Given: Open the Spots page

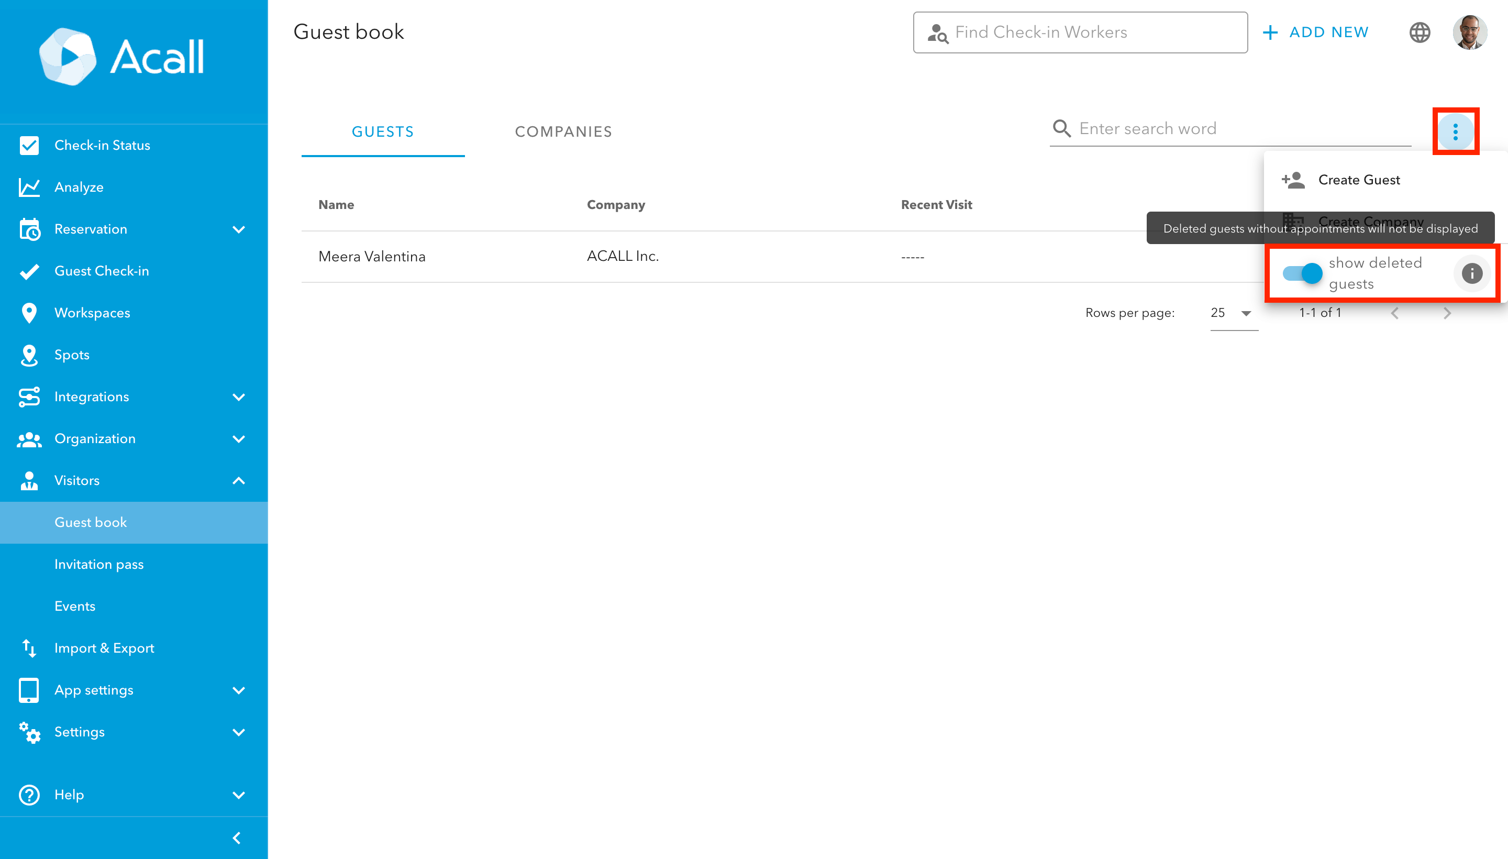Looking at the screenshot, I should [134, 355].
